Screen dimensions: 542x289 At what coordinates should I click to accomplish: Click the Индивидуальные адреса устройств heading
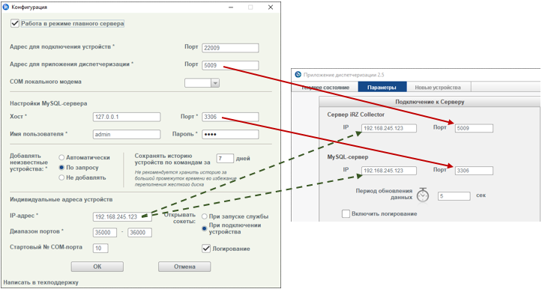pos(61,199)
